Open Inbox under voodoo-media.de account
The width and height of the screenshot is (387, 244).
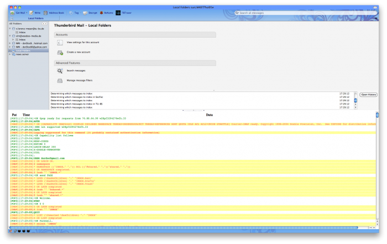point(22,39)
